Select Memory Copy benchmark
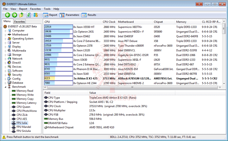 (x=25, y=99)
